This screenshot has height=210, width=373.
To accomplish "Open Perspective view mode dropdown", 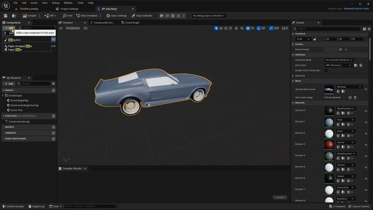I will pyautogui.click(x=73, y=28).
